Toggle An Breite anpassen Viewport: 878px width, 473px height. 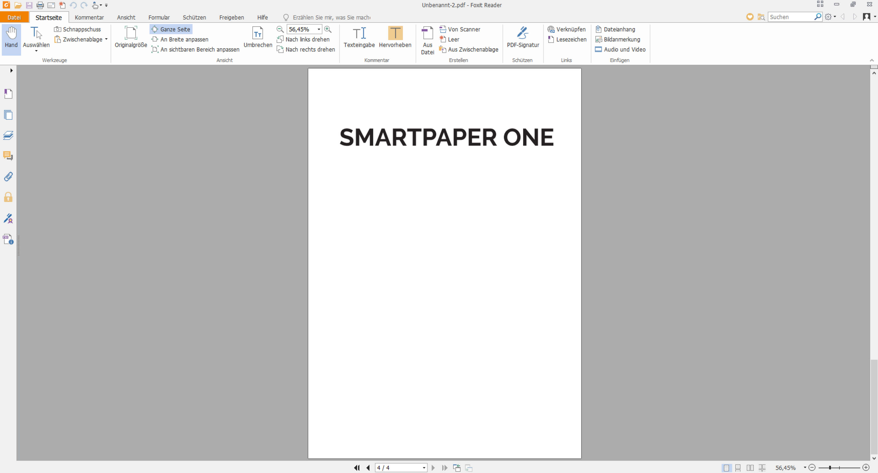[x=180, y=39]
